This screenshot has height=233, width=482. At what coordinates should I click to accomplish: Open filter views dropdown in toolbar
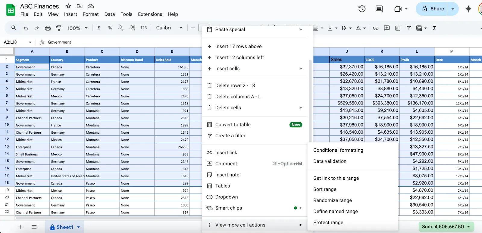(x=421, y=28)
